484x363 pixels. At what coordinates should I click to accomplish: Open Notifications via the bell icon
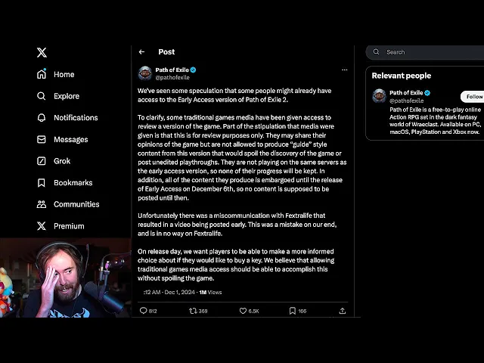tap(42, 118)
